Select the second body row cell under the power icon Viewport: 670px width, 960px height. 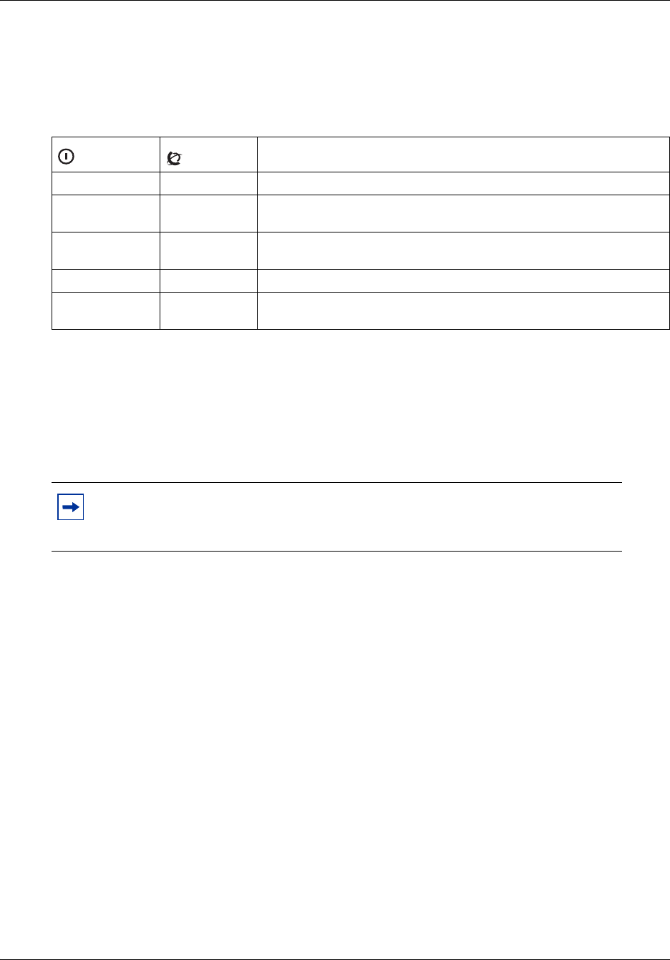pos(106,213)
